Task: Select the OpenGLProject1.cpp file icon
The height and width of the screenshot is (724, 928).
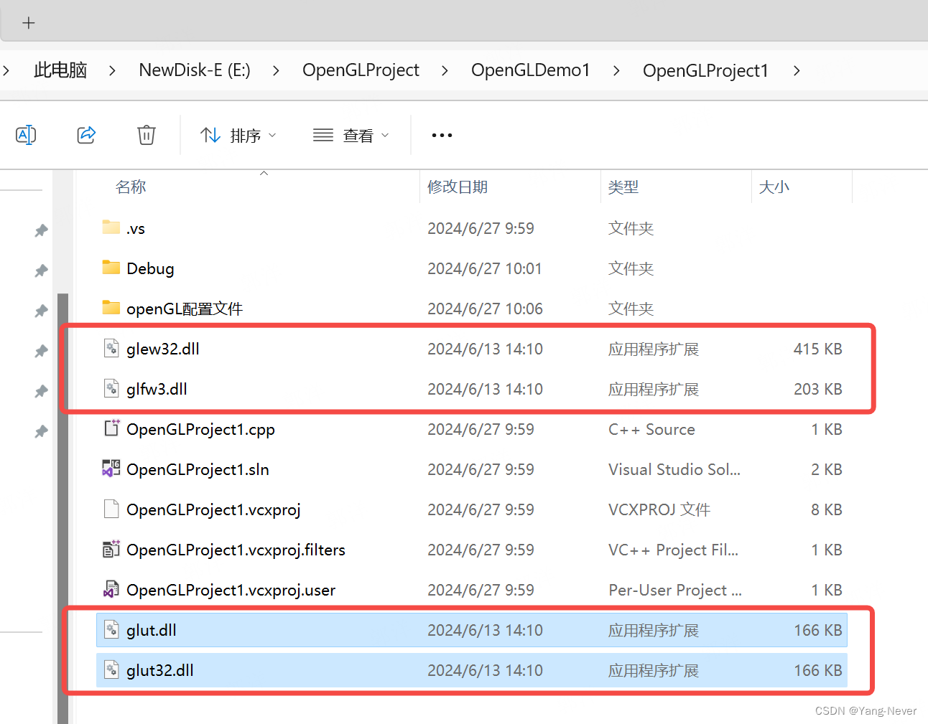Action: pyautogui.click(x=111, y=428)
